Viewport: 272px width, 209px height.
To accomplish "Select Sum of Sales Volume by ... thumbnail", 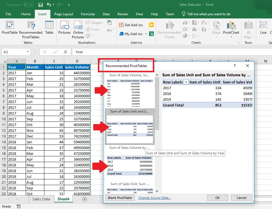I will (130, 163).
